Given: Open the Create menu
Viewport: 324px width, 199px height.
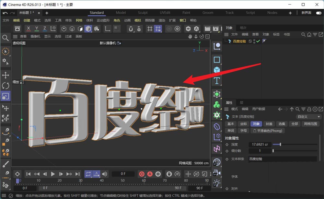Looking at the screenshot, I should pyautogui.click(x=27, y=20).
